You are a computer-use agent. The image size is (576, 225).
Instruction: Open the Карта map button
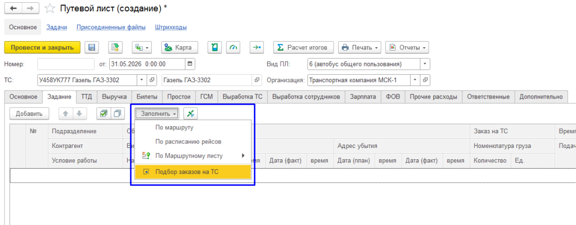(x=179, y=47)
